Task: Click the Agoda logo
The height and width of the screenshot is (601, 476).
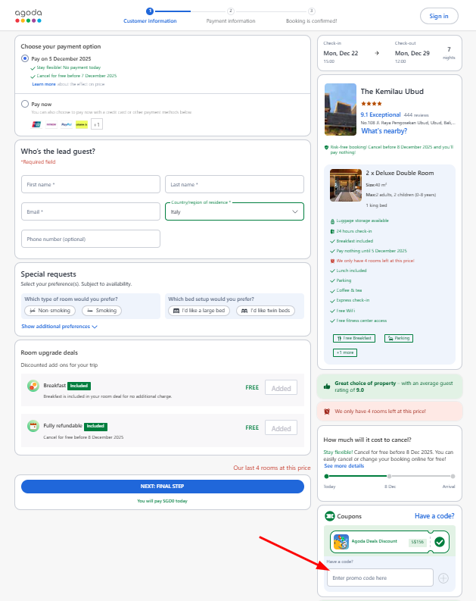Action: [x=28, y=16]
